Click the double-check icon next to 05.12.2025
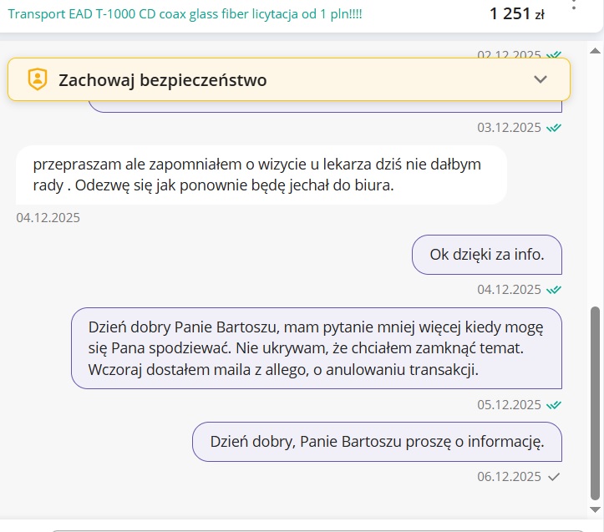The image size is (604, 532). tap(554, 405)
